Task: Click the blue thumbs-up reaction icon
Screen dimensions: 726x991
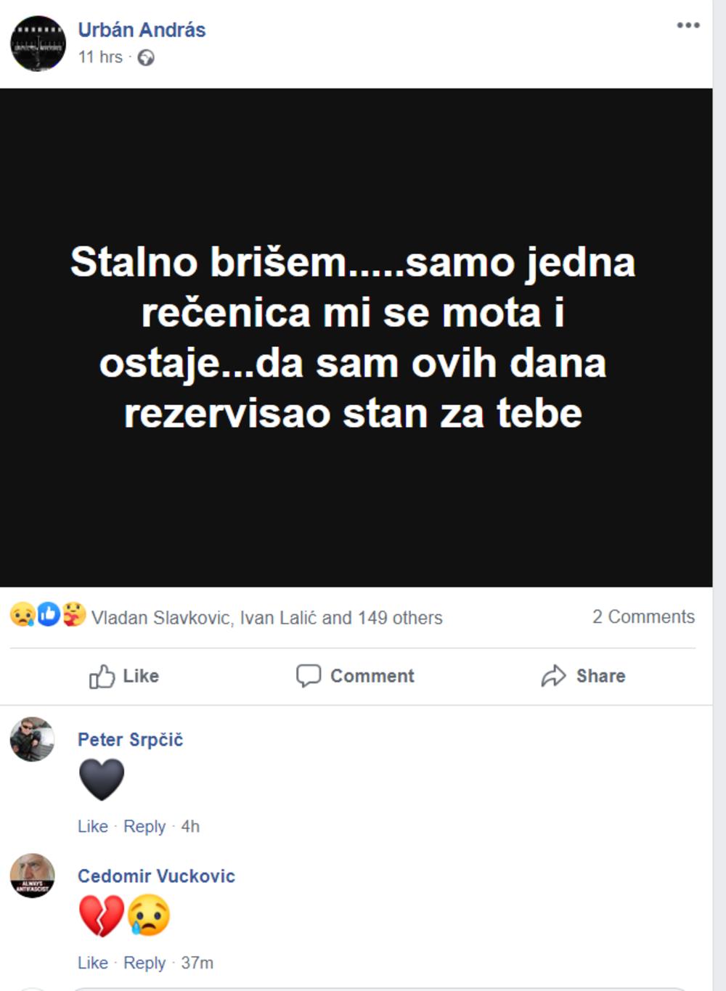Action: click(48, 616)
